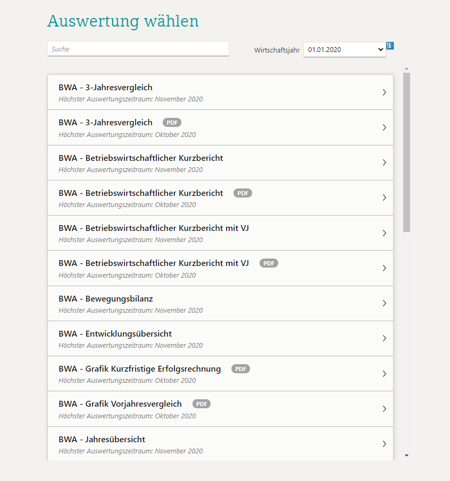This screenshot has height=481, width=450.
Task: Open BWA - Grafik Kurzfristige Erfolgsrechnung report
Action: (x=140, y=368)
